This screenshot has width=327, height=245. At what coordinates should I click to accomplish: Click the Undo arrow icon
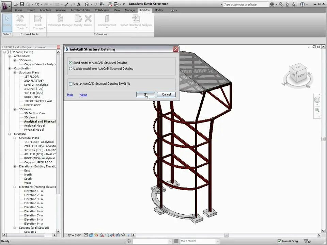37,4
